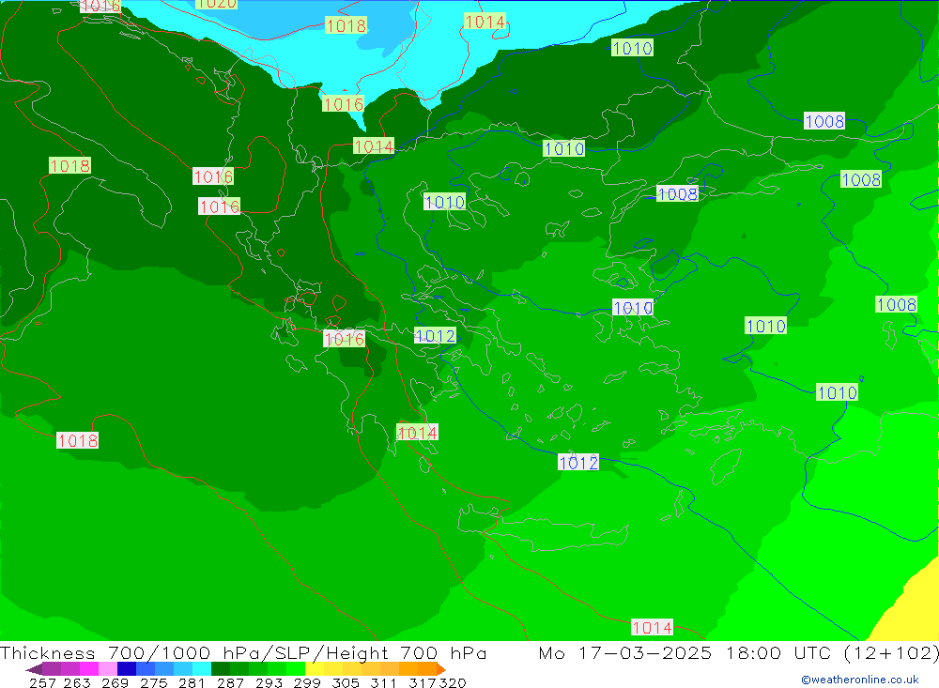Click the light pink legend swatch
The width and height of the screenshot is (939, 688).
click(108, 669)
